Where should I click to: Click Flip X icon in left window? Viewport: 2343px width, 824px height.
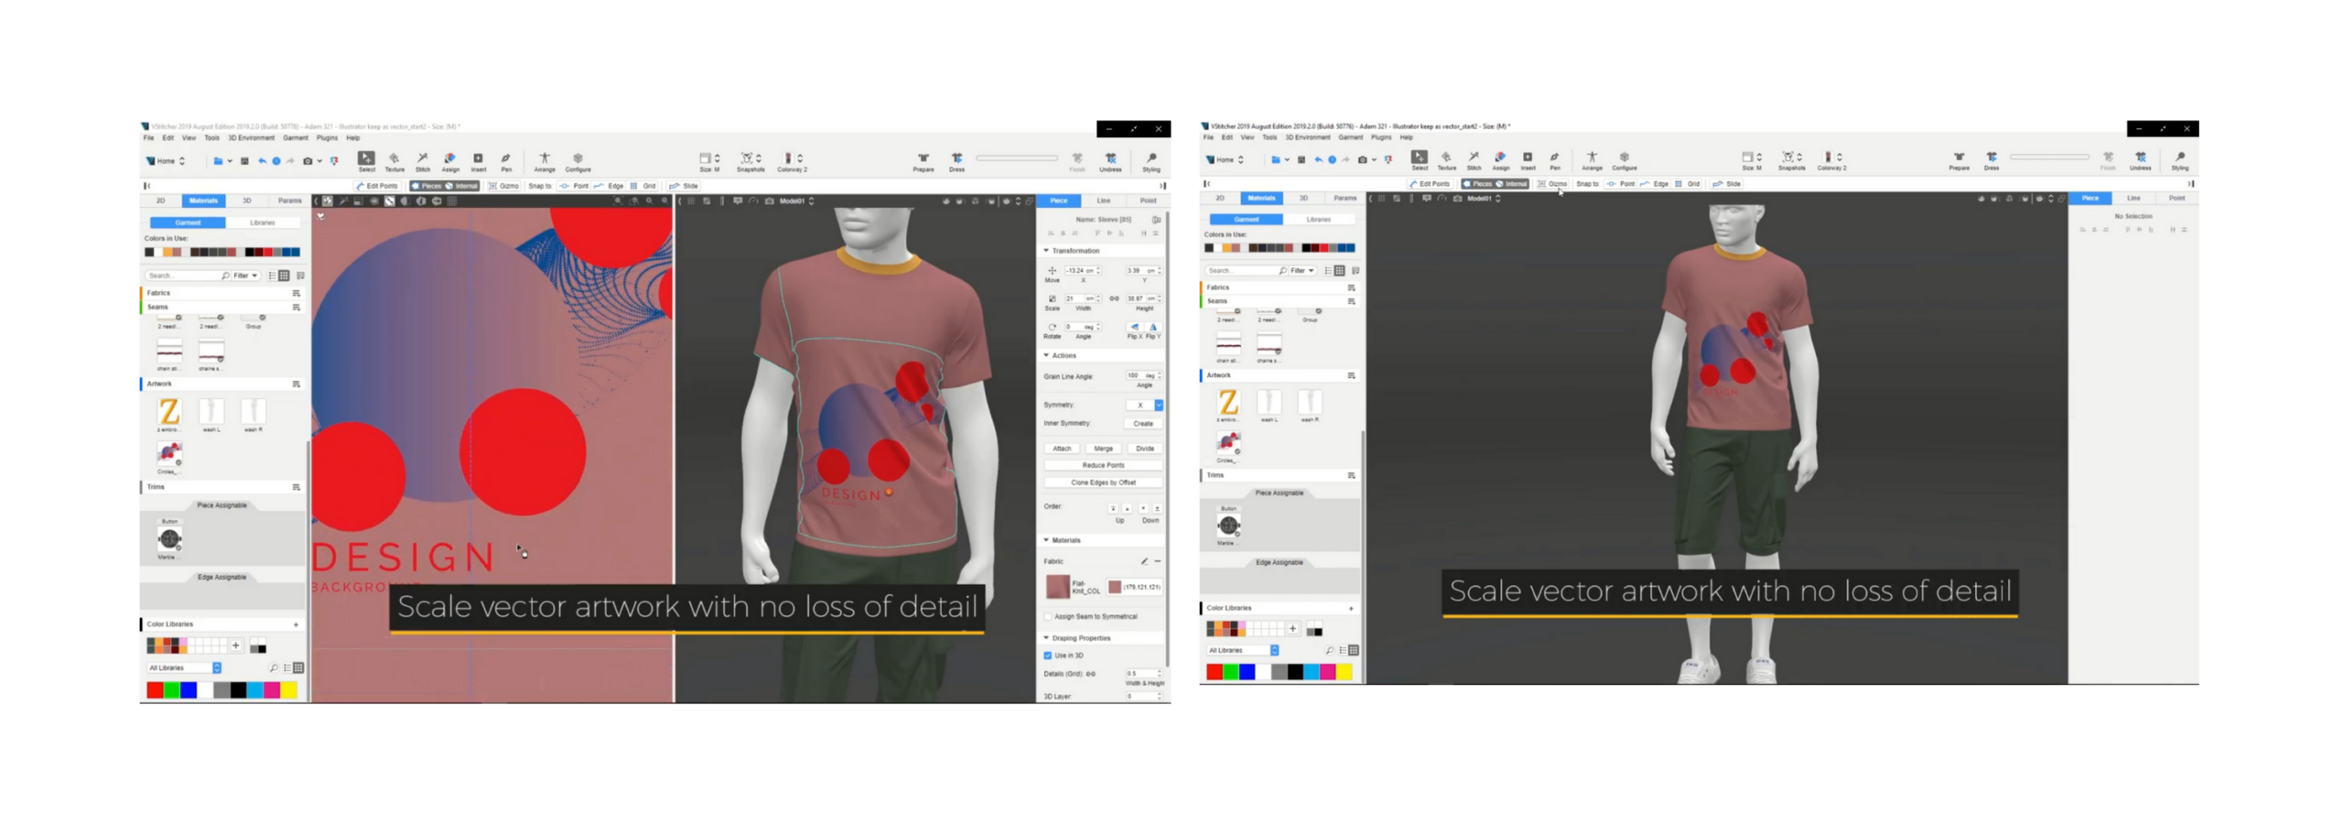pos(1134,328)
